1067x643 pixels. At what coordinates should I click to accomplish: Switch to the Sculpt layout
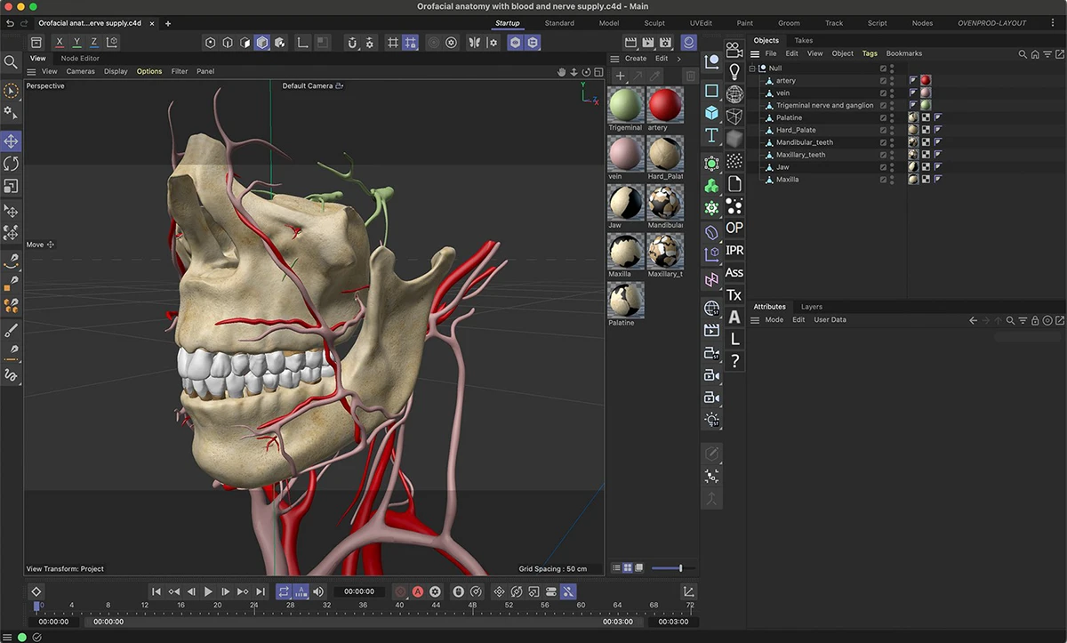tap(654, 23)
